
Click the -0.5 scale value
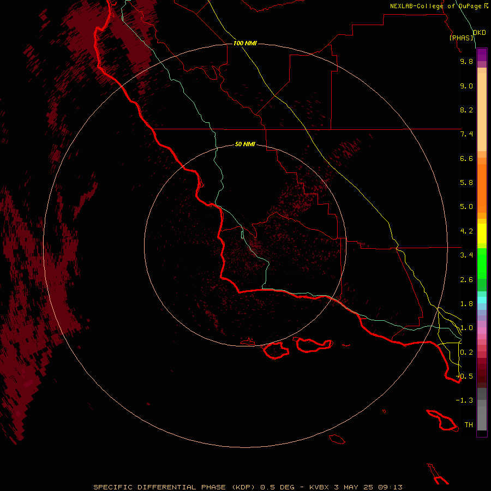click(465, 376)
